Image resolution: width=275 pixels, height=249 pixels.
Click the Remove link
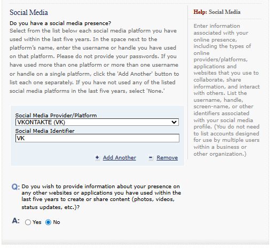coord(167,158)
